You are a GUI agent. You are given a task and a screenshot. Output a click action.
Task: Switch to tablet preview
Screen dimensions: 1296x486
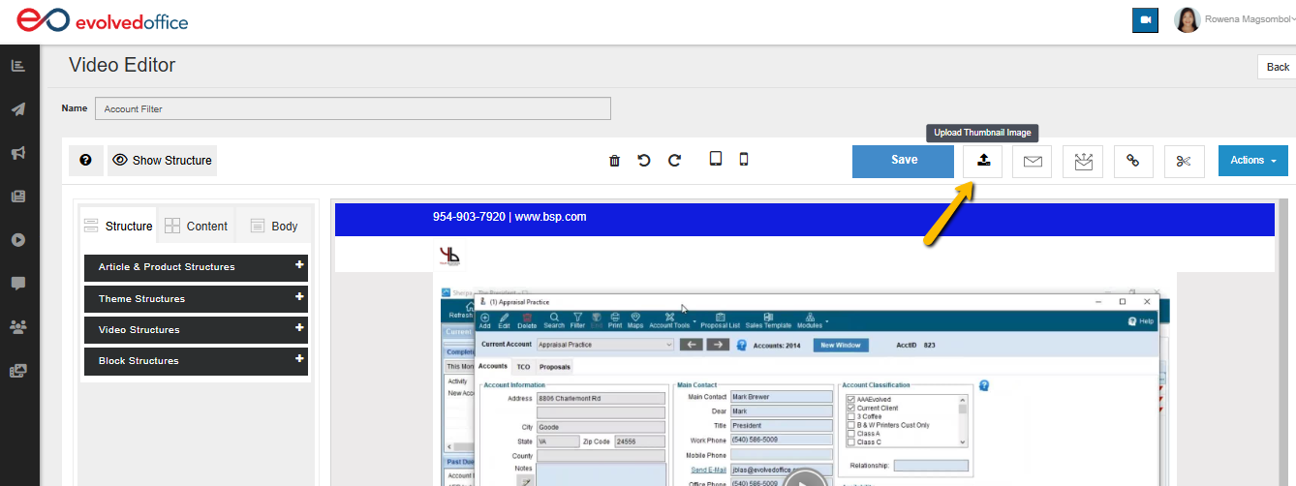pyautogui.click(x=716, y=160)
